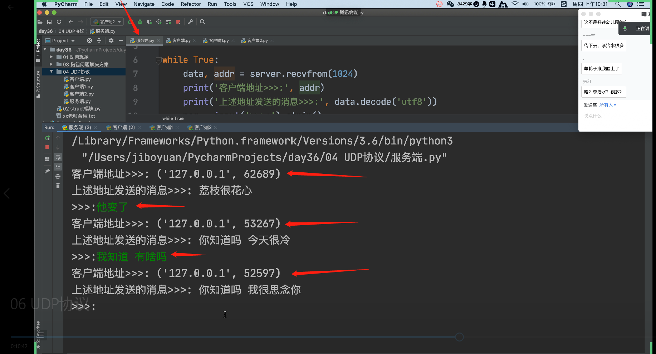Save all files via the floppy-disk icon
The image size is (656, 354).
point(49,22)
